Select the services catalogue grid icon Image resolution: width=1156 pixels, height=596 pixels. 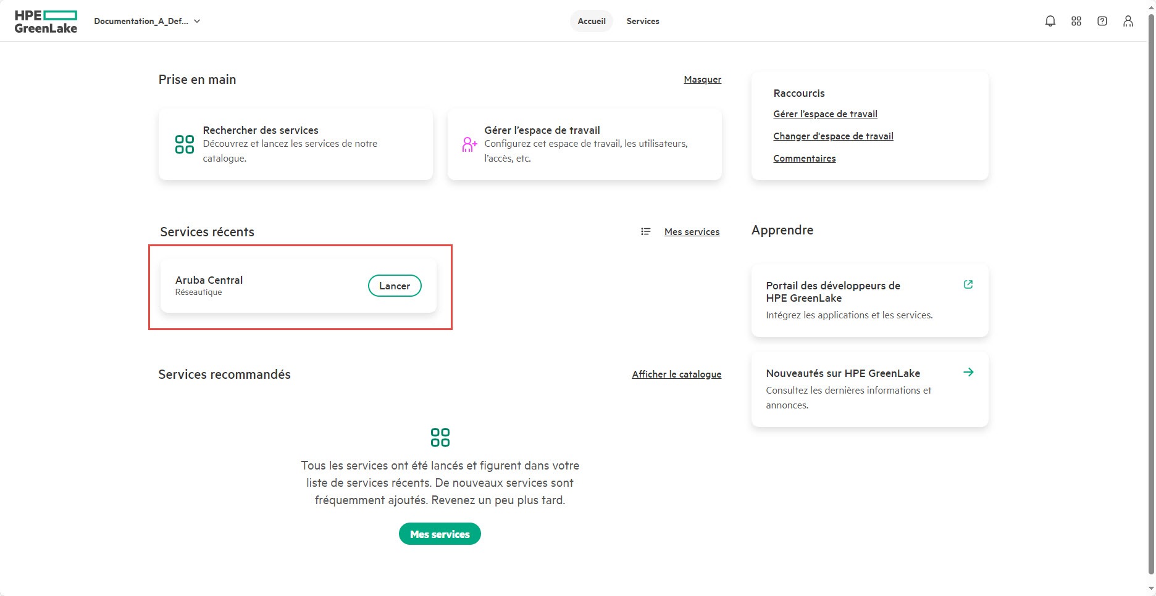click(183, 144)
